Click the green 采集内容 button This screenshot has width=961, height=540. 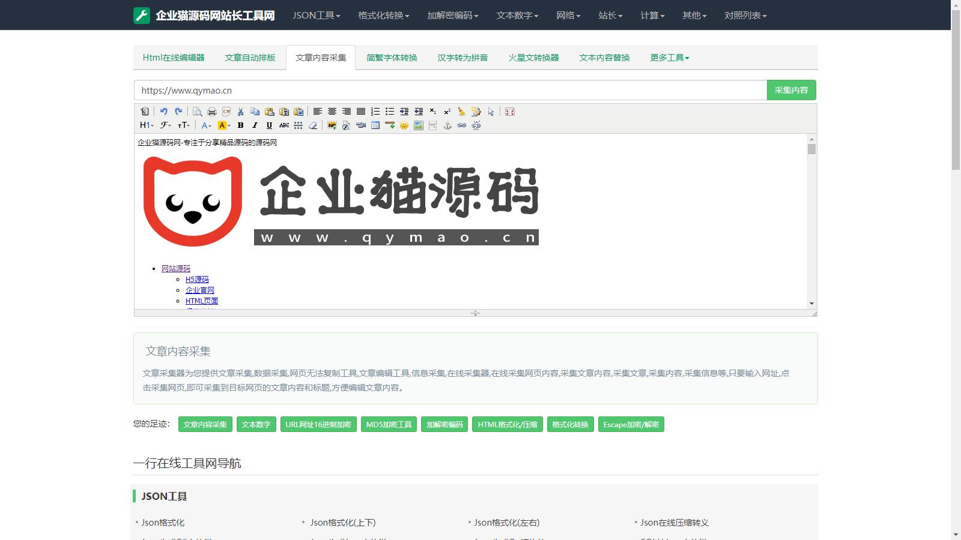coord(791,90)
